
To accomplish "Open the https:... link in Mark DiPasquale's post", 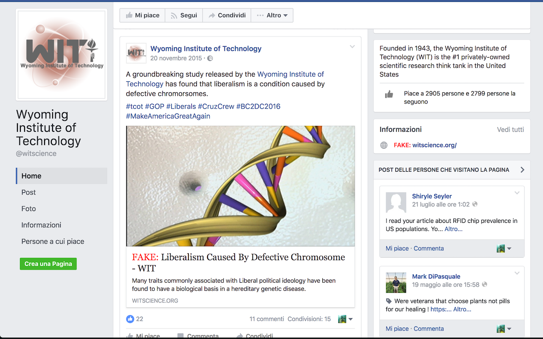I will click(441, 309).
